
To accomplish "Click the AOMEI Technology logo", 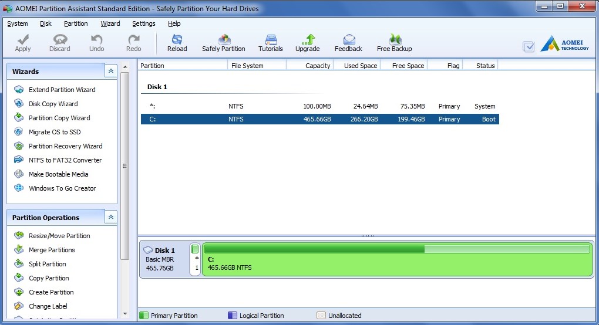I will pos(564,44).
